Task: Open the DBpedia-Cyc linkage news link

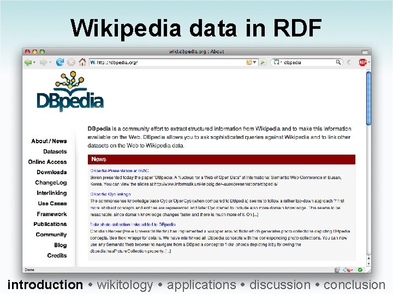Action: [110, 194]
